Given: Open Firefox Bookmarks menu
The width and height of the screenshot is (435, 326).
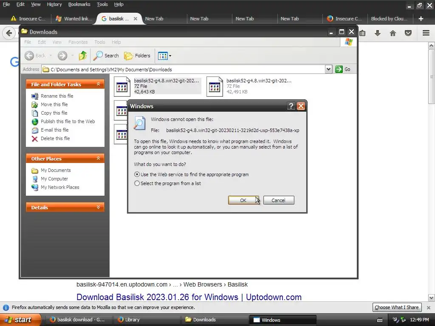Looking at the screenshot, I should tap(79, 4).
